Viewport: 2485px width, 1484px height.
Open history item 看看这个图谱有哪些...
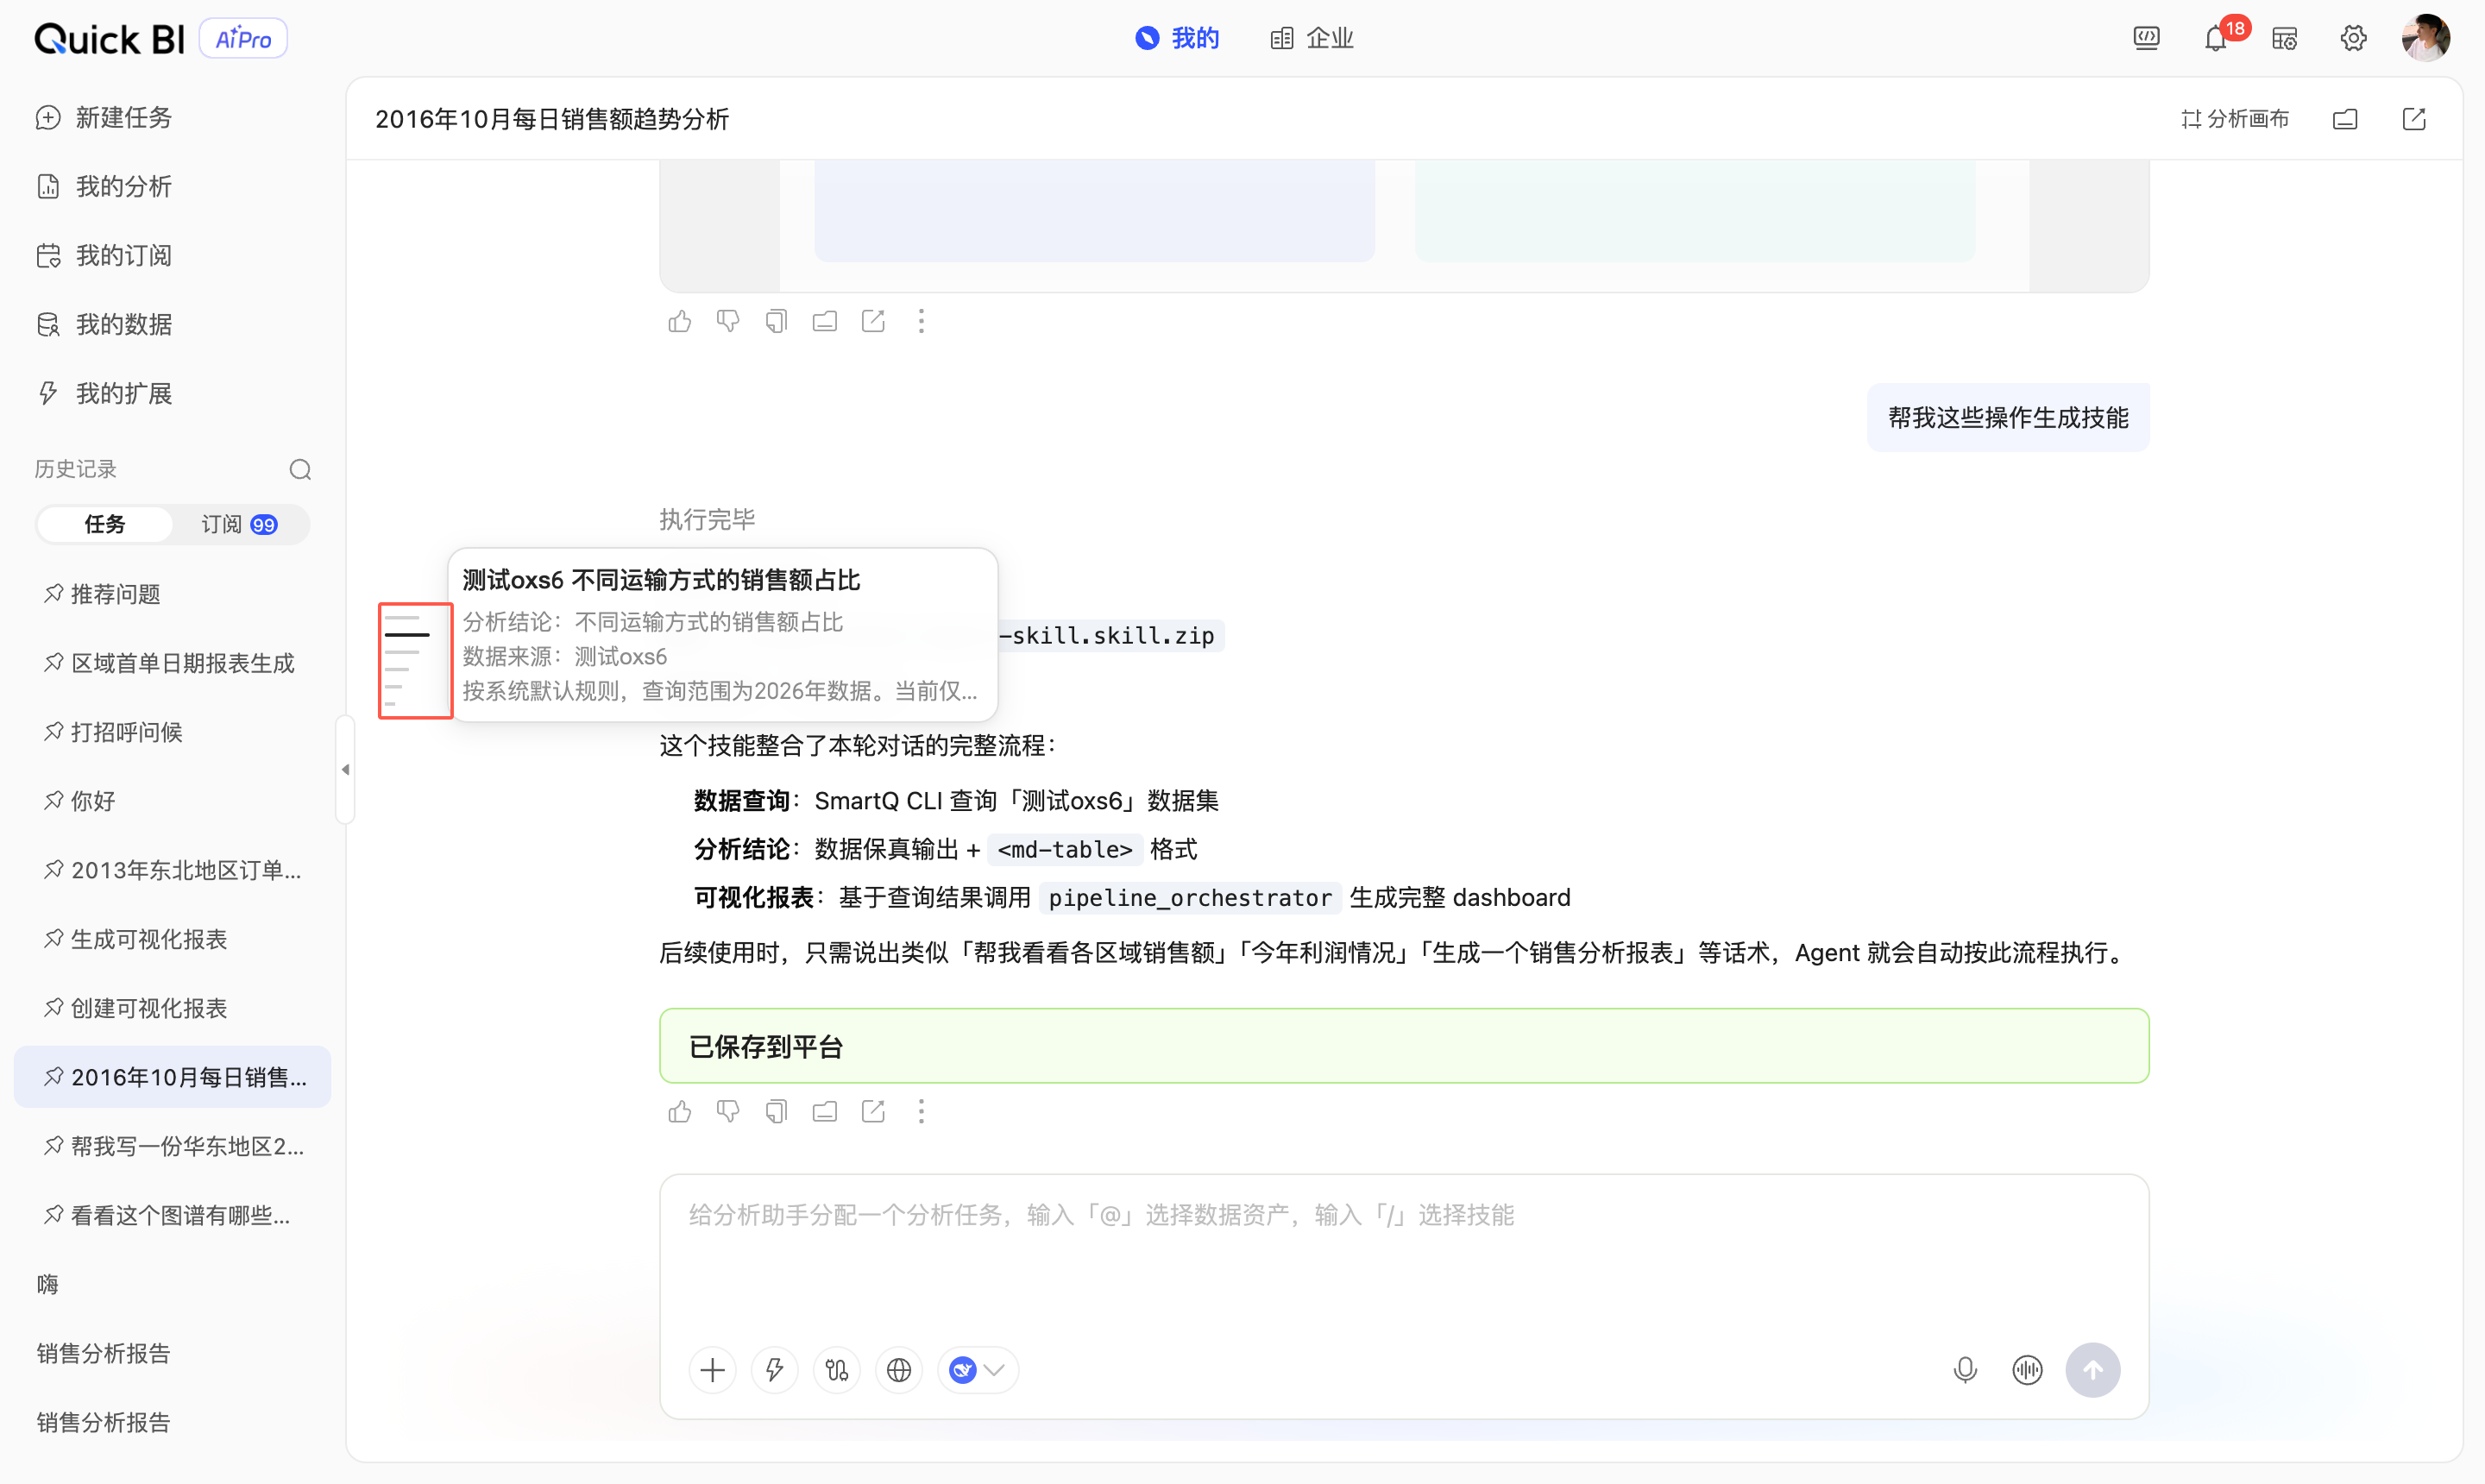pyautogui.click(x=172, y=1215)
